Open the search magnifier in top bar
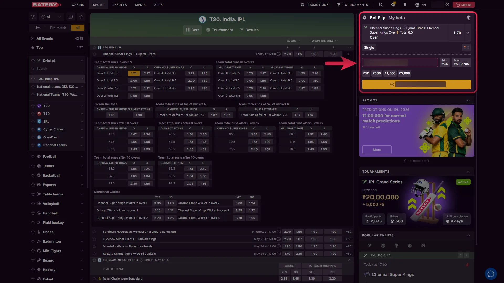Screen dimensions: 504x283 tap(381, 5)
